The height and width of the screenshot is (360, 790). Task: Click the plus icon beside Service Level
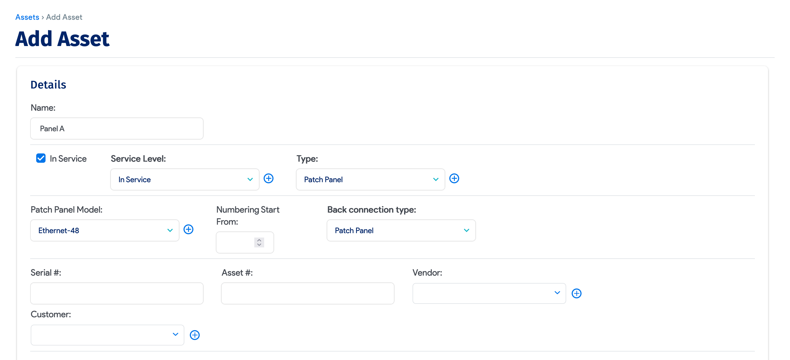point(268,178)
